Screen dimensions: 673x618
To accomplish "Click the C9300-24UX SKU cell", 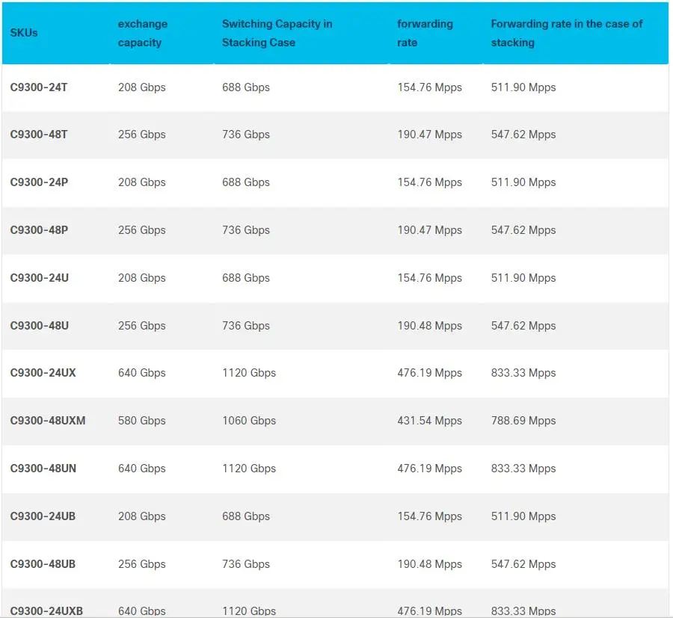I will coord(43,373).
